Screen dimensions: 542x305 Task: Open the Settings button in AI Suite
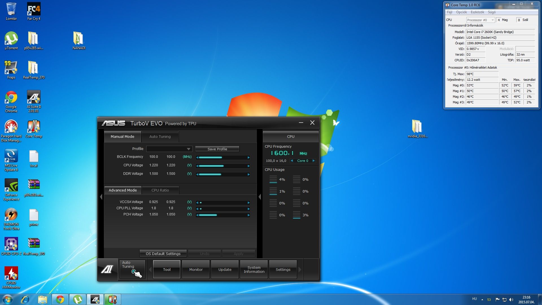[x=283, y=270]
